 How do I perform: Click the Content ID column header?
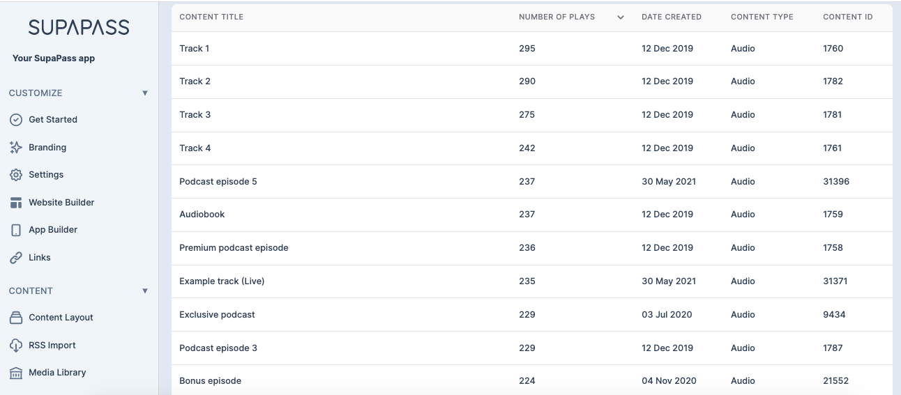848,17
